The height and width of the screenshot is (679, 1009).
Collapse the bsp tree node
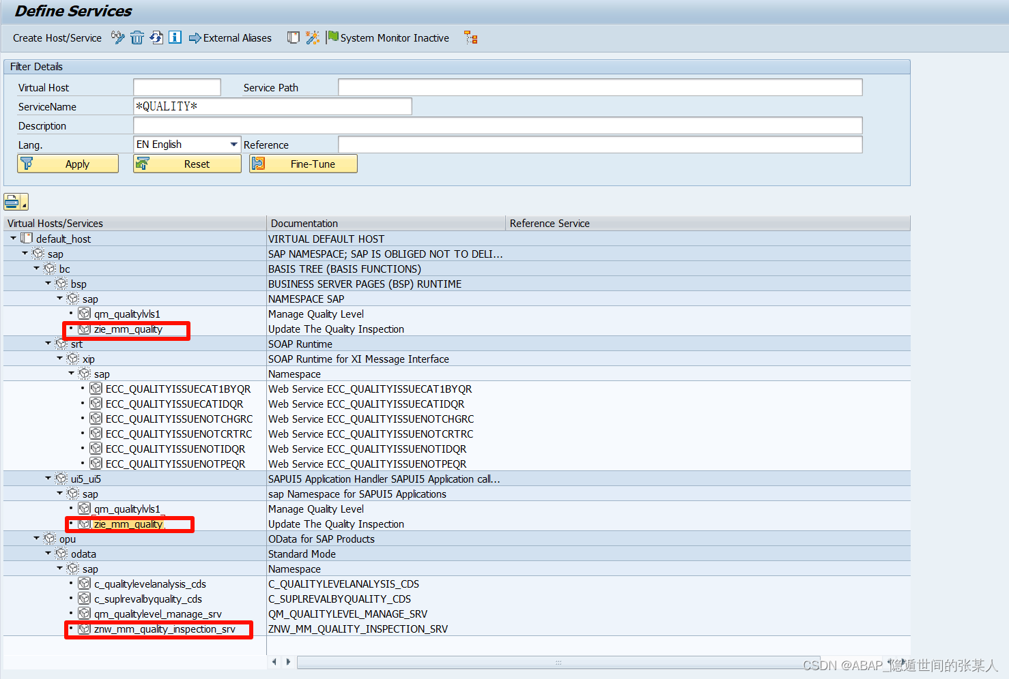[48, 283]
